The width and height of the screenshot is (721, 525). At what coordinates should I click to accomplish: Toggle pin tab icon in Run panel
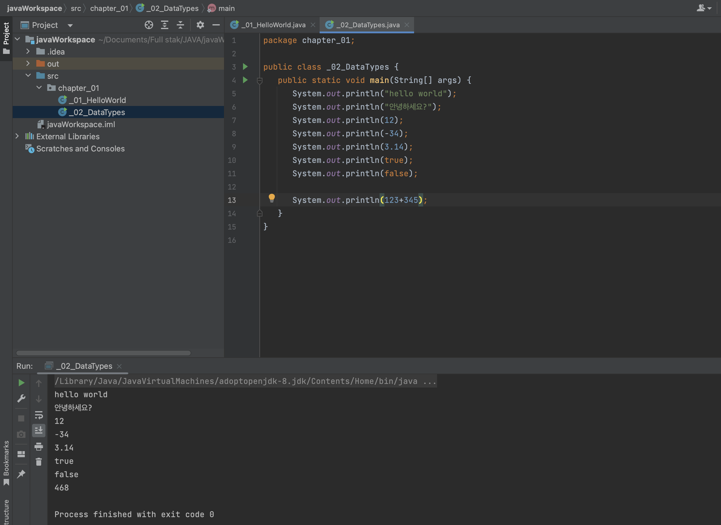point(21,474)
